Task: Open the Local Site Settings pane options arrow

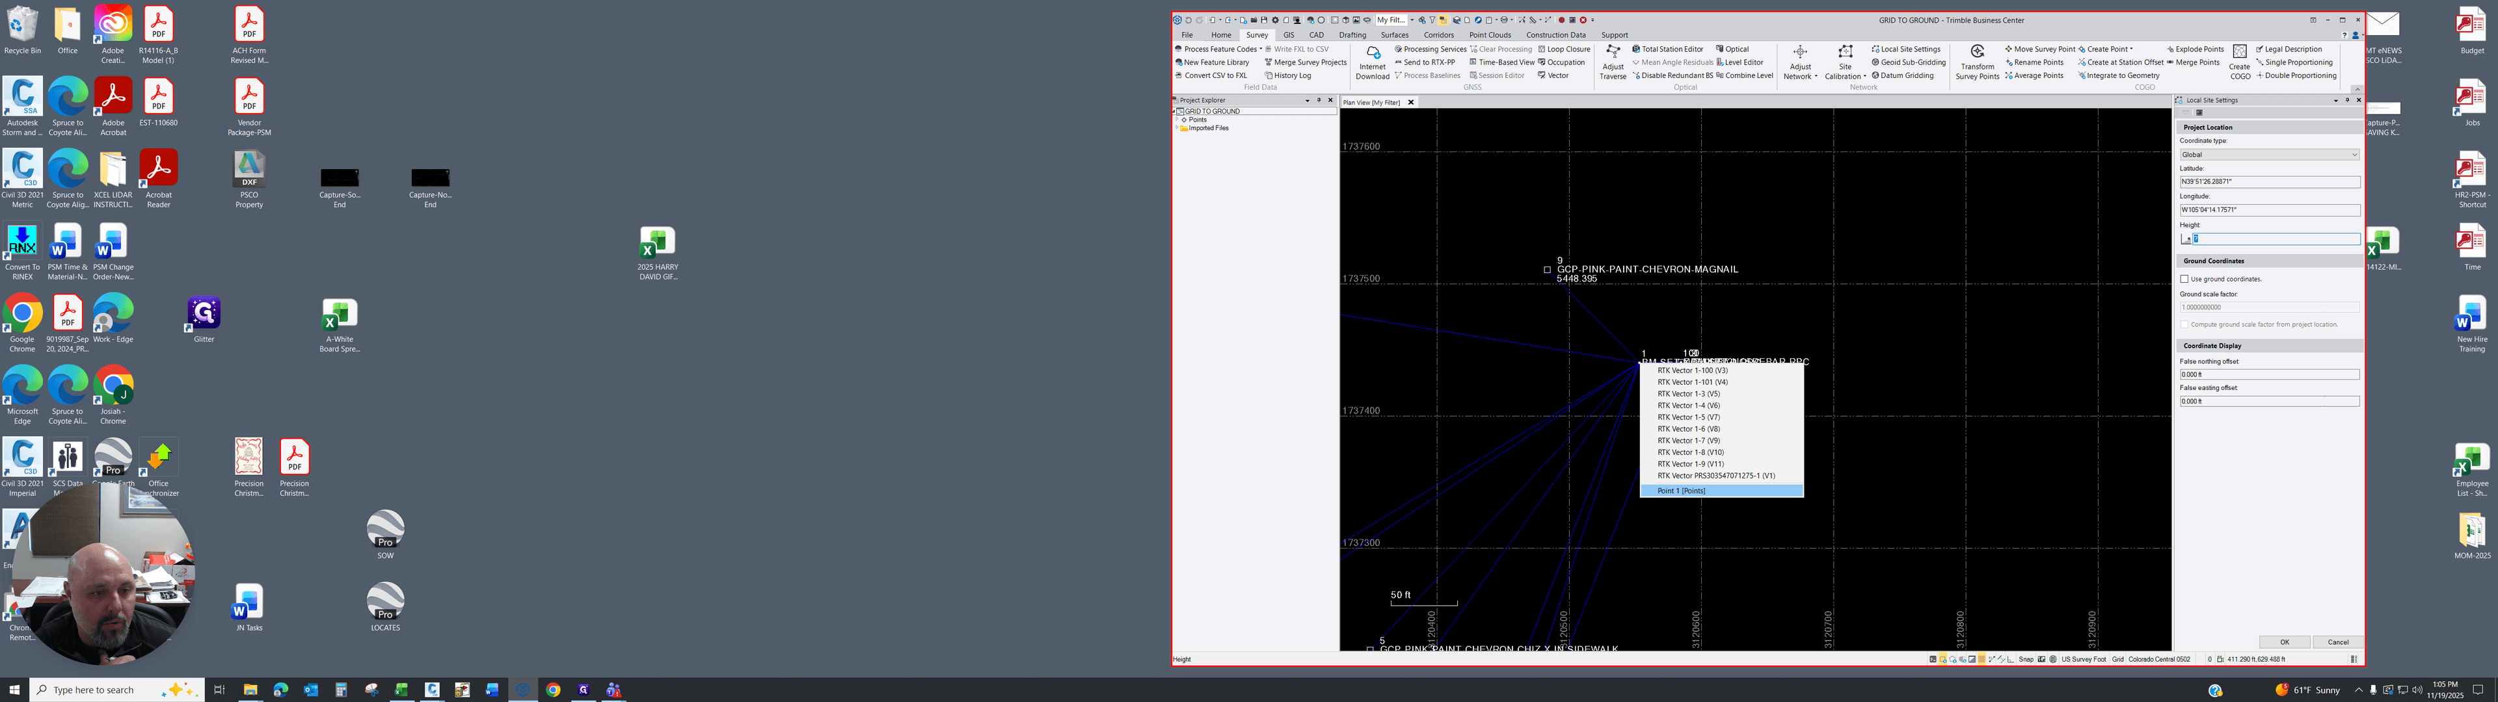Action: [2335, 101]
